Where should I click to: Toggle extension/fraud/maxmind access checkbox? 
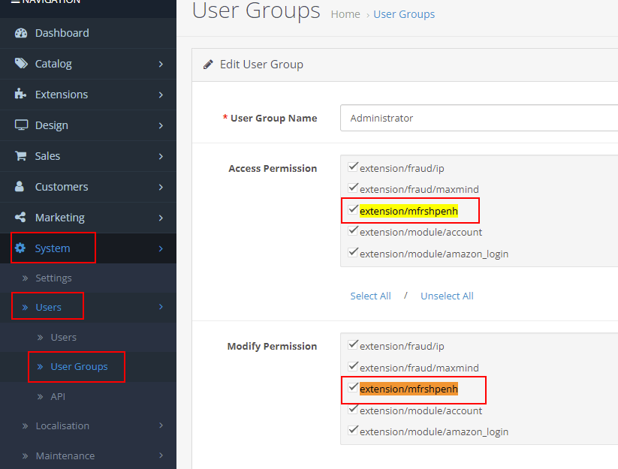(353, 188)
